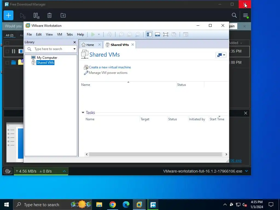Click the horizontal scrollbar track in VMware
280x210 pixels.
pyautogui.click(x=155, y=154)
